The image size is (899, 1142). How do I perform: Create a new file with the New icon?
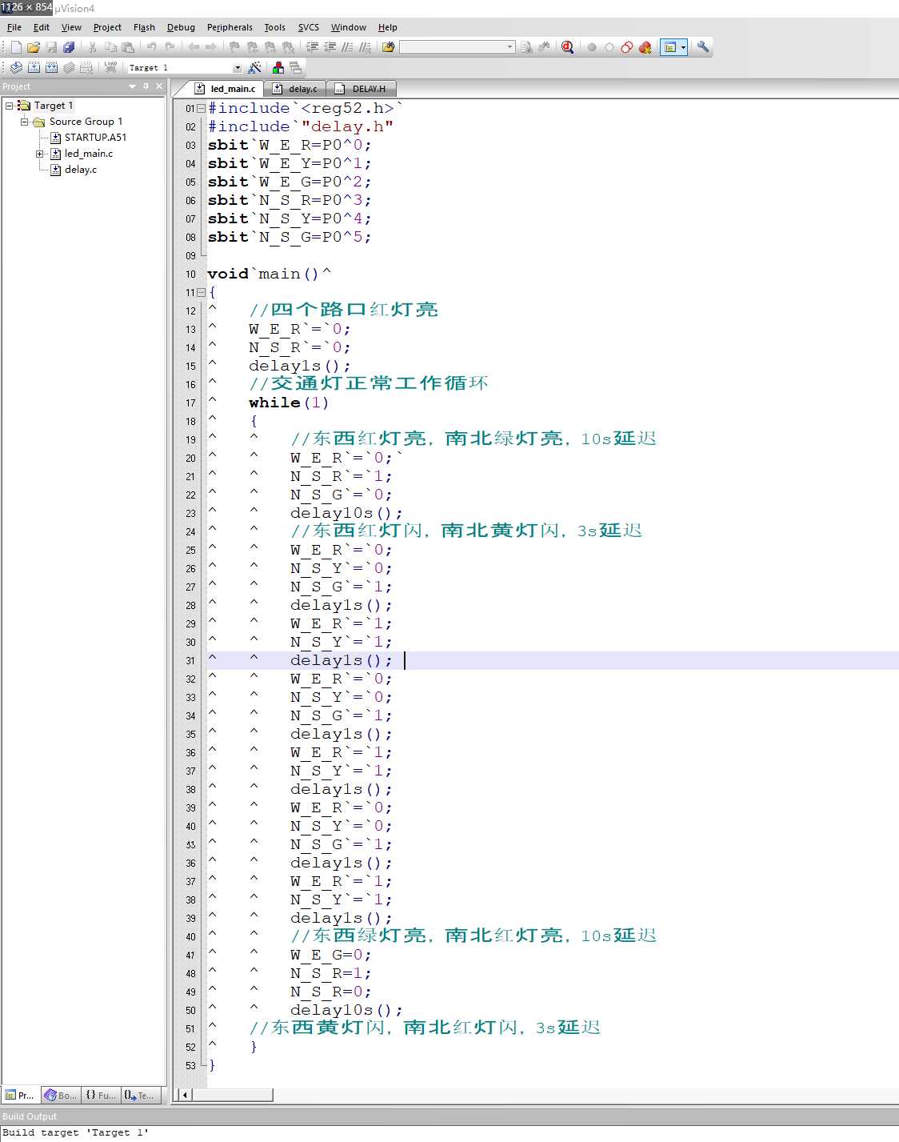pos(16,47)
